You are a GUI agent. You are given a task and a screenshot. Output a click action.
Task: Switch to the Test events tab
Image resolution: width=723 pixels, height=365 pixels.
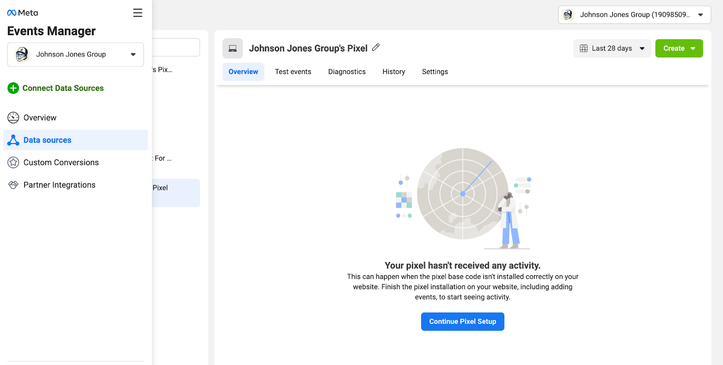click(x=293, y=72)
